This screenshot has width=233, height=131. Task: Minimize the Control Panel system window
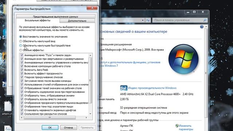188,12
